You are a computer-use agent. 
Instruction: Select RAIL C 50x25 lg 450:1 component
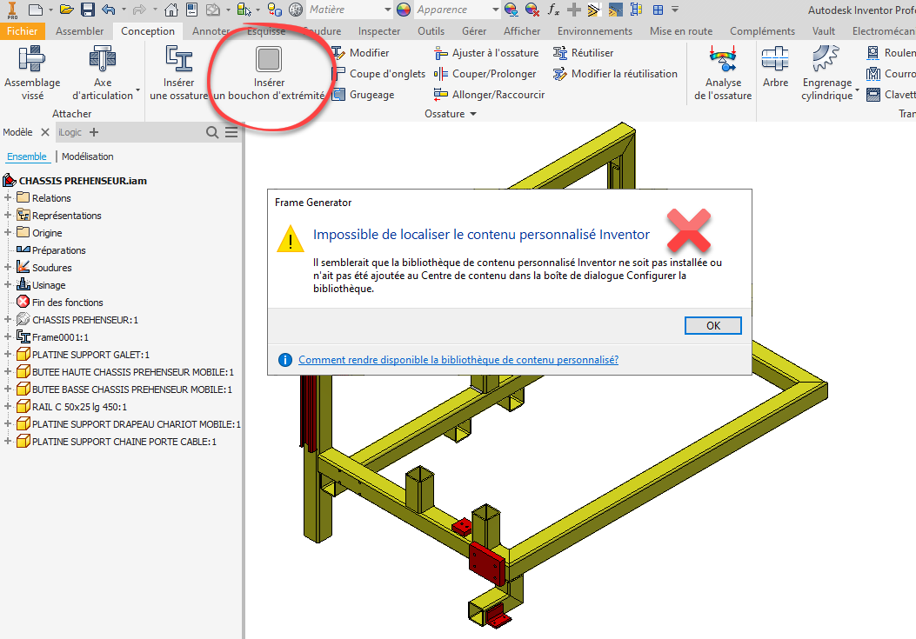pos(79,407)
